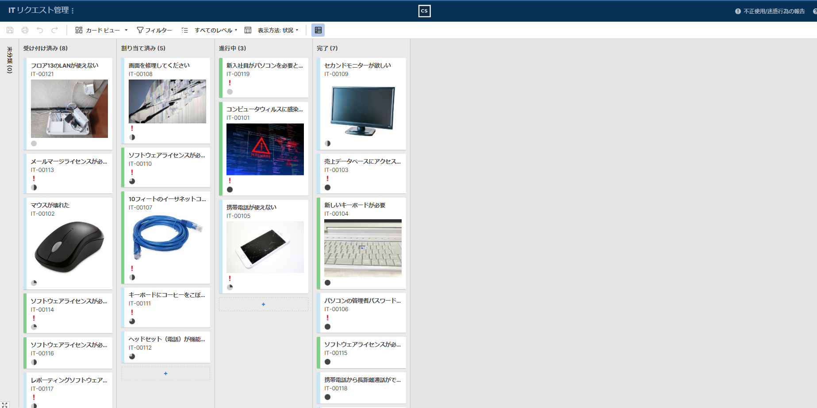
Task: Open the フィルター filter icon
Action: coord(140,30)
